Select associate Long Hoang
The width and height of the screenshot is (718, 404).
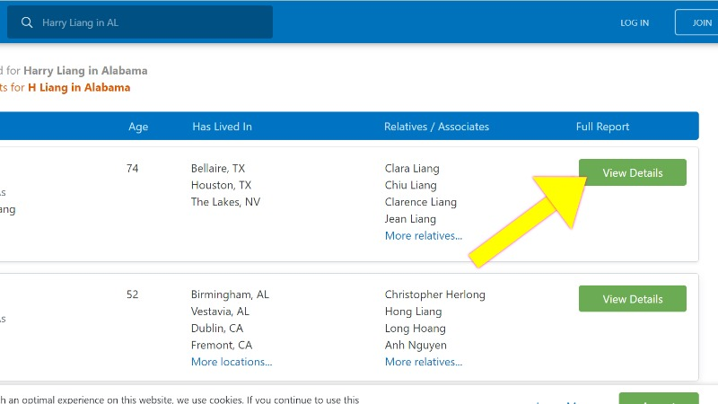pos(416,329)
